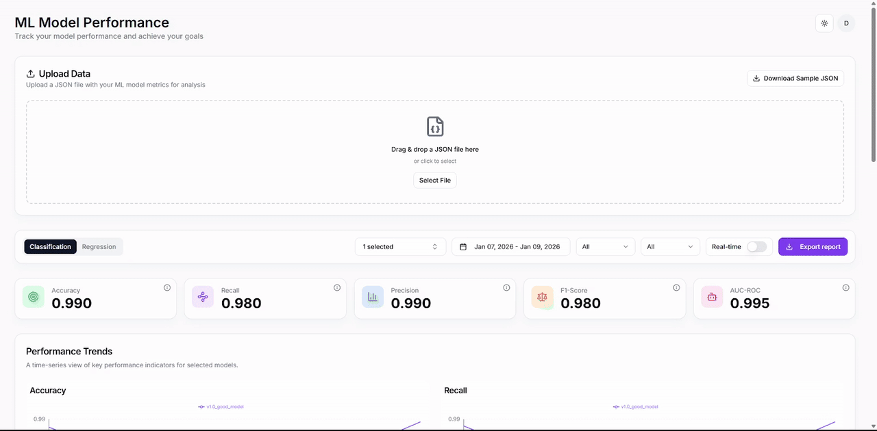Click the JSON file icon in the drop zone
The image size is (877, 431).
[434, 126]
